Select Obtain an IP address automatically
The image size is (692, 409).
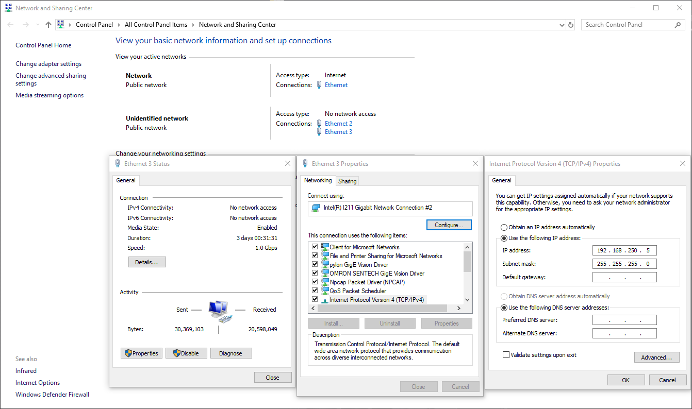coord(504,227)
